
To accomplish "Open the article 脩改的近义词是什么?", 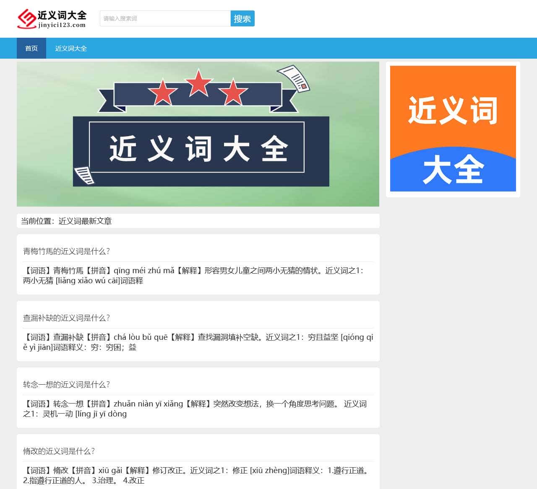I will [x=59, y=451].
